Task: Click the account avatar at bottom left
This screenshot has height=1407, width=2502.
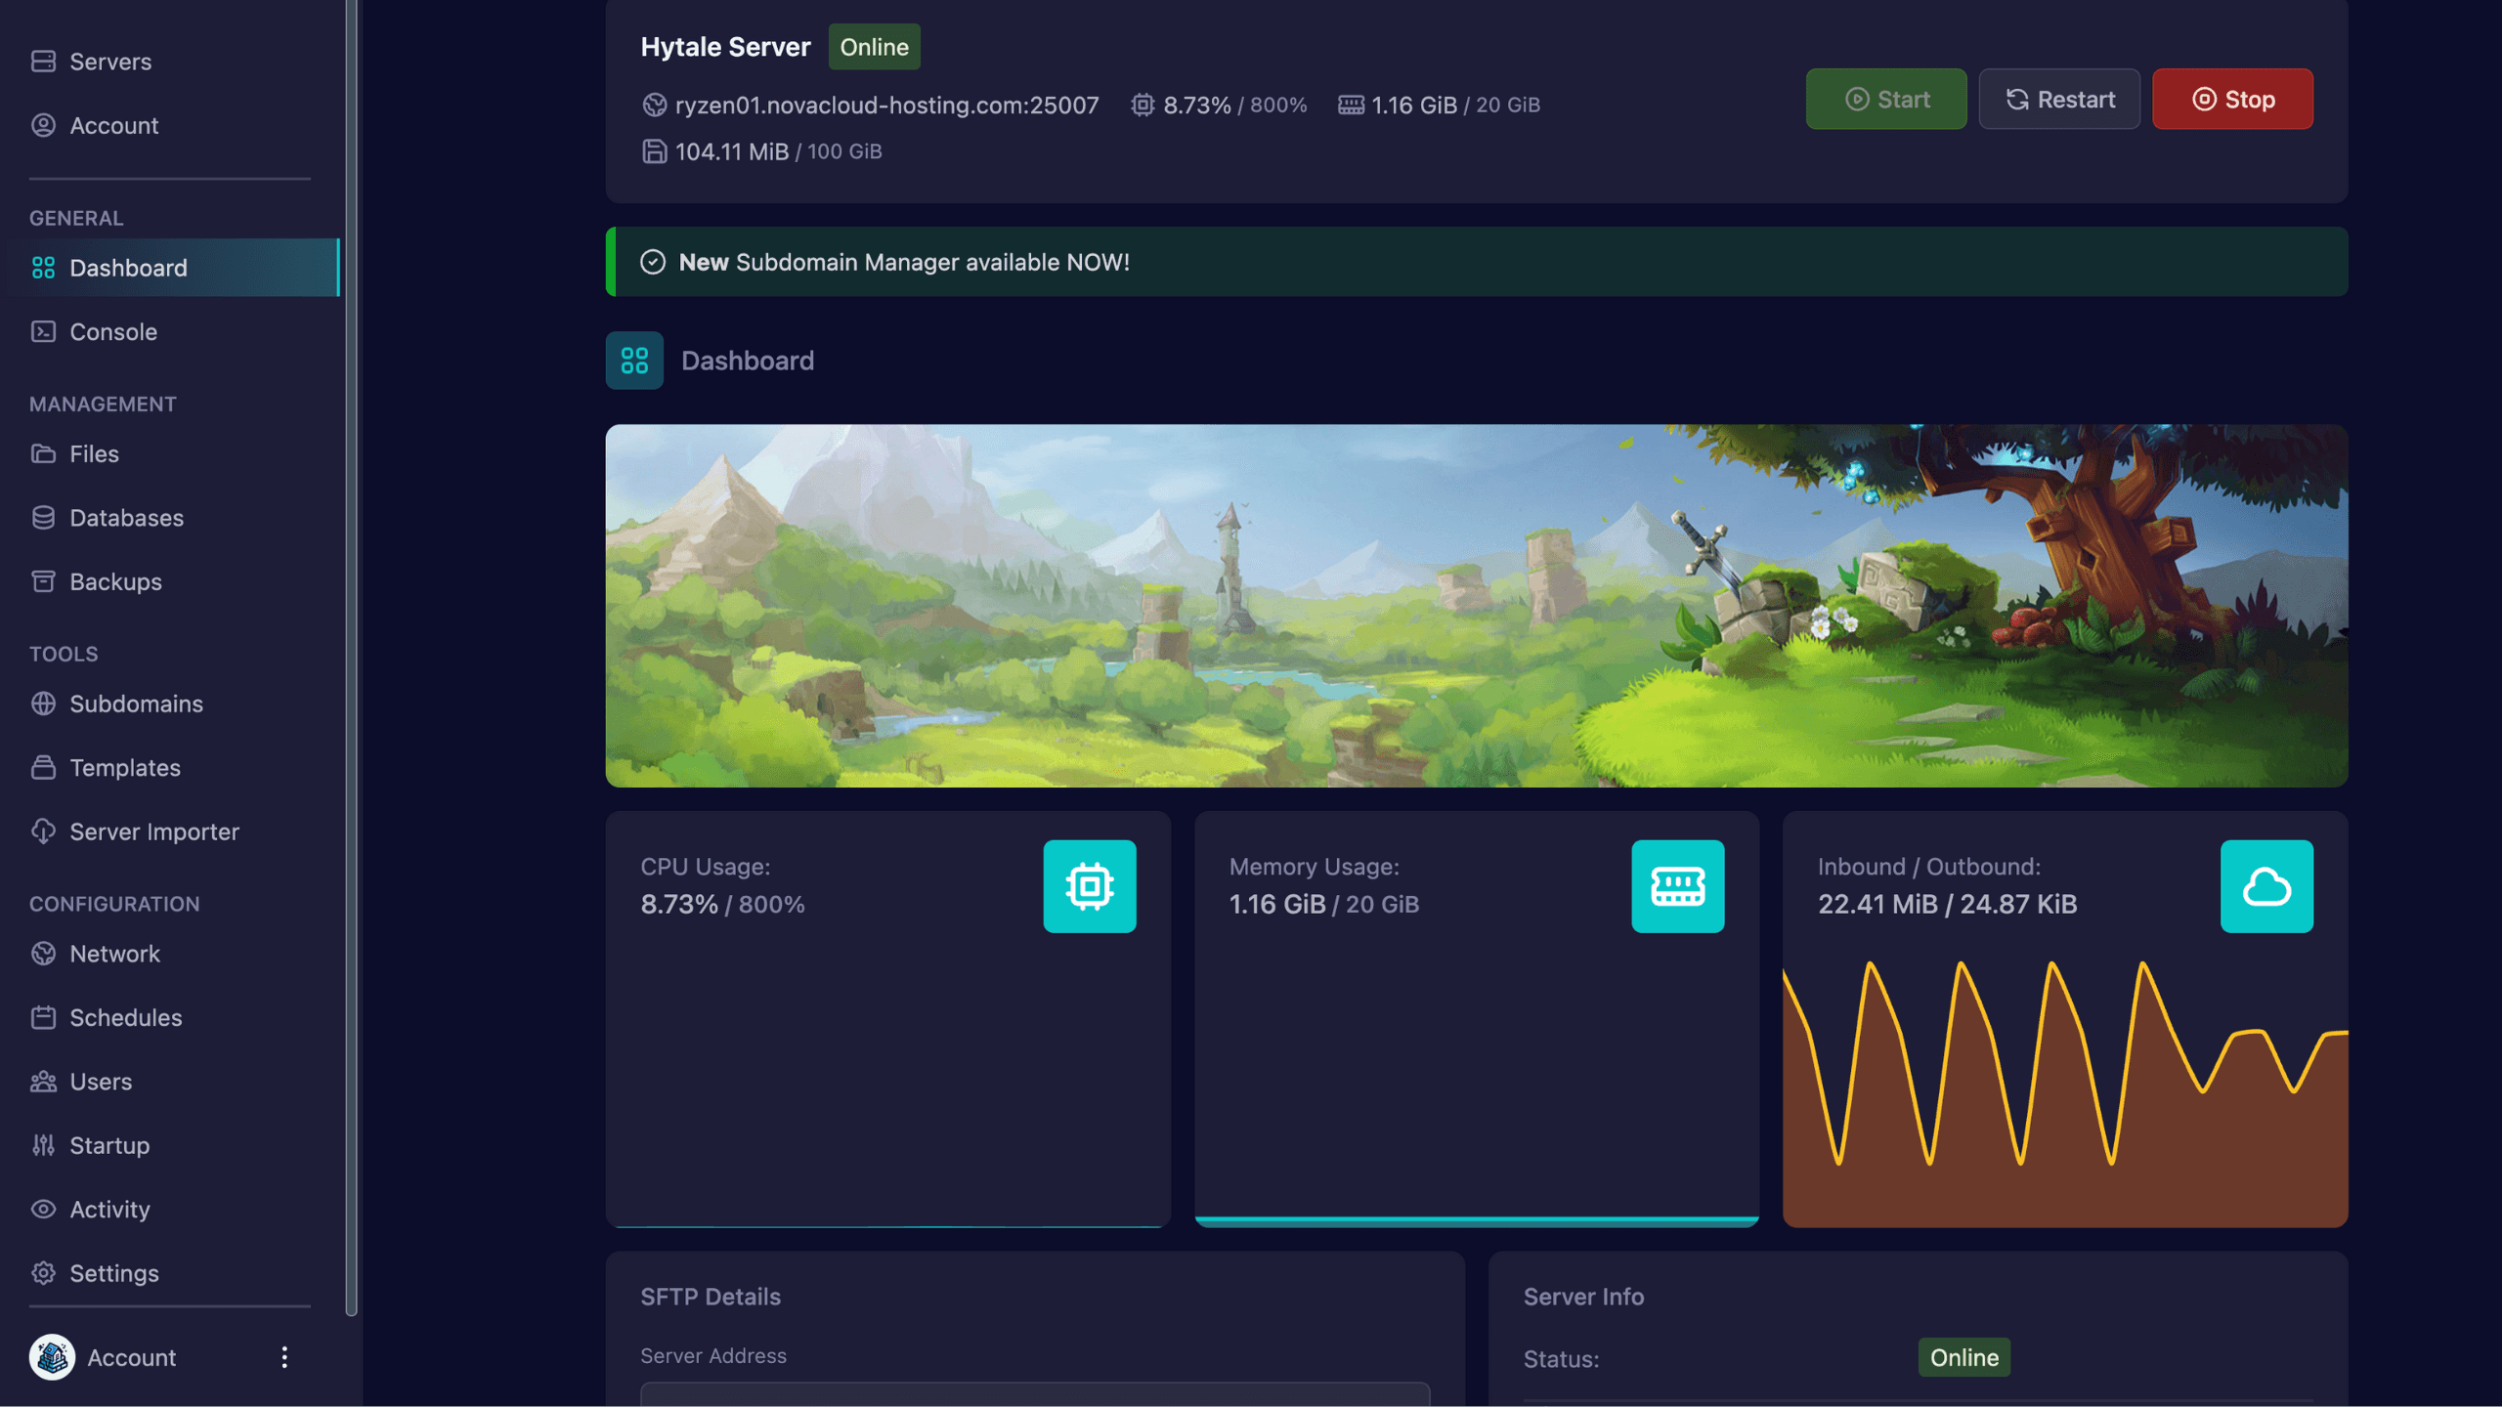Action: tap(51, 1357)
